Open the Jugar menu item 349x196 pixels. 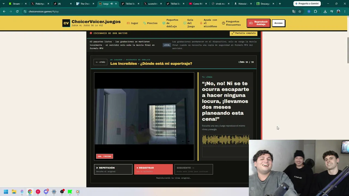[133, 23]
